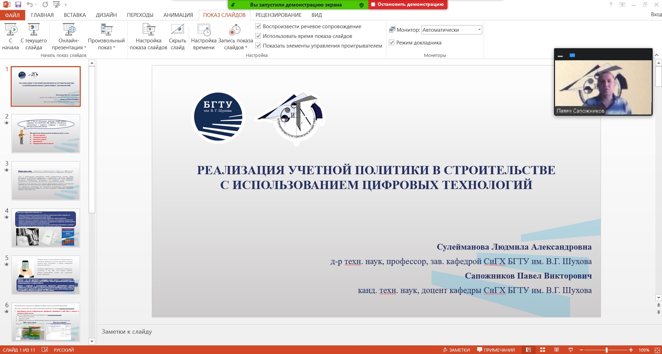Open customize quick access toolbar dropdown
662x354 pixels.
[66, 5]
